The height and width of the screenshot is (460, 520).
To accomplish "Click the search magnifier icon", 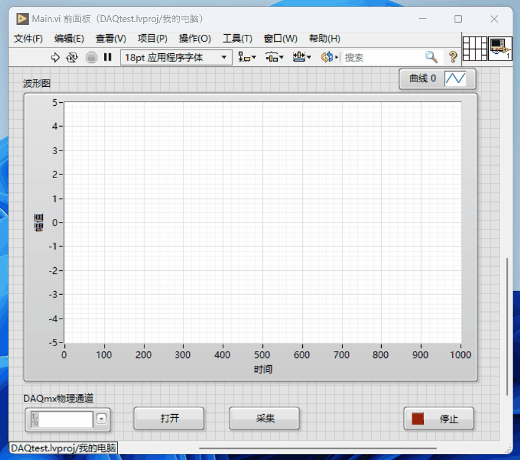I will 431,57.
